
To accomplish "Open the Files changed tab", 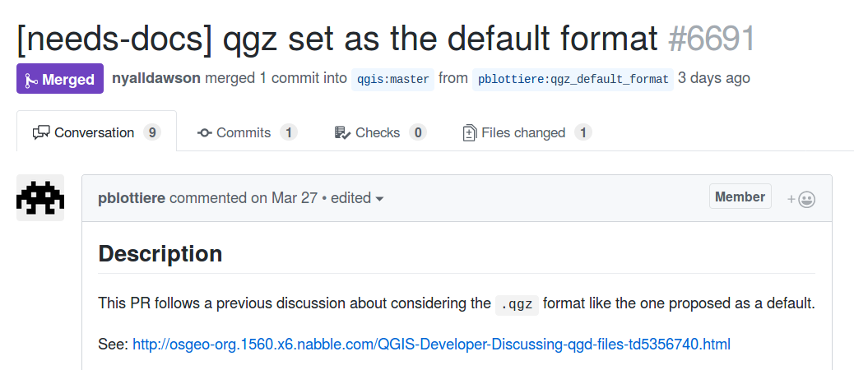I will click(527, 132).
